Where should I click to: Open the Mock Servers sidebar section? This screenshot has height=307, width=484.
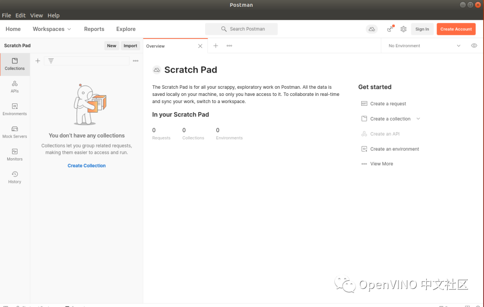15,132
